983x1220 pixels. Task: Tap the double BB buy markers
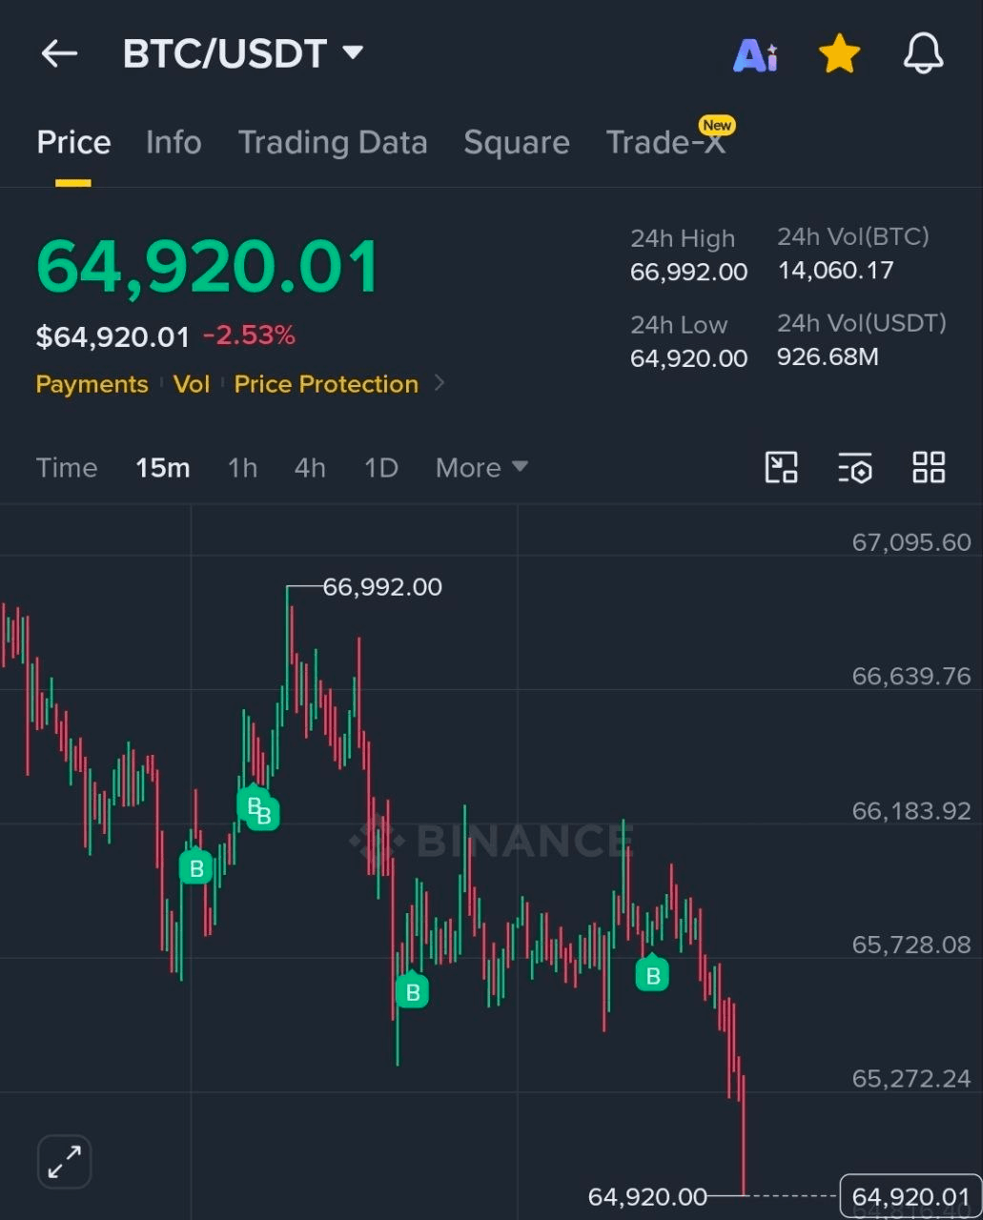coord(258,808)
